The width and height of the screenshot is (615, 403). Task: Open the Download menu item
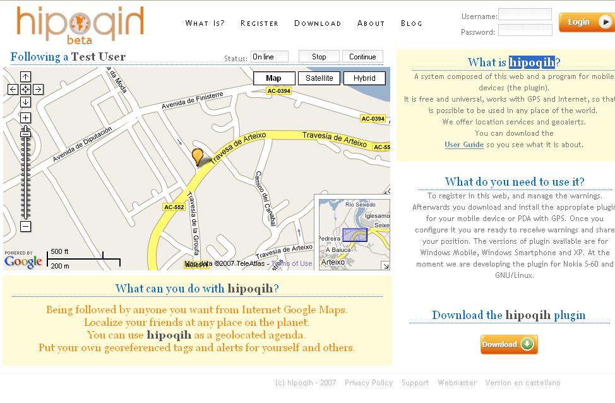[318, 23]
